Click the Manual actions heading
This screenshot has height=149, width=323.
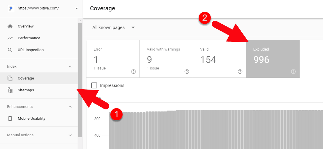point(20,135)
